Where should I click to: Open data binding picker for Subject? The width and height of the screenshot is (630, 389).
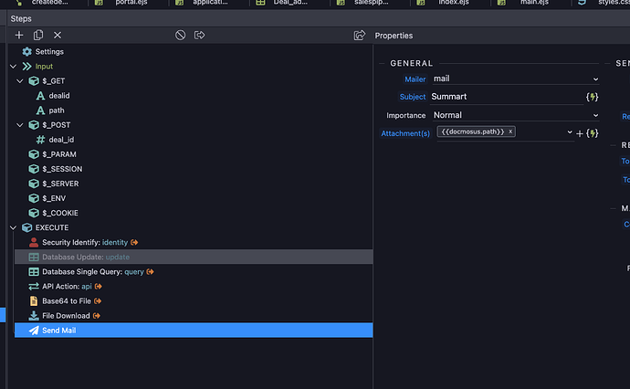tap(593, 97)
